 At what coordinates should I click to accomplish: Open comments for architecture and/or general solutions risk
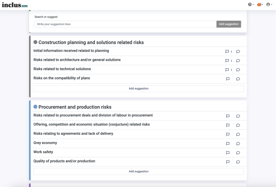point(238,61)
